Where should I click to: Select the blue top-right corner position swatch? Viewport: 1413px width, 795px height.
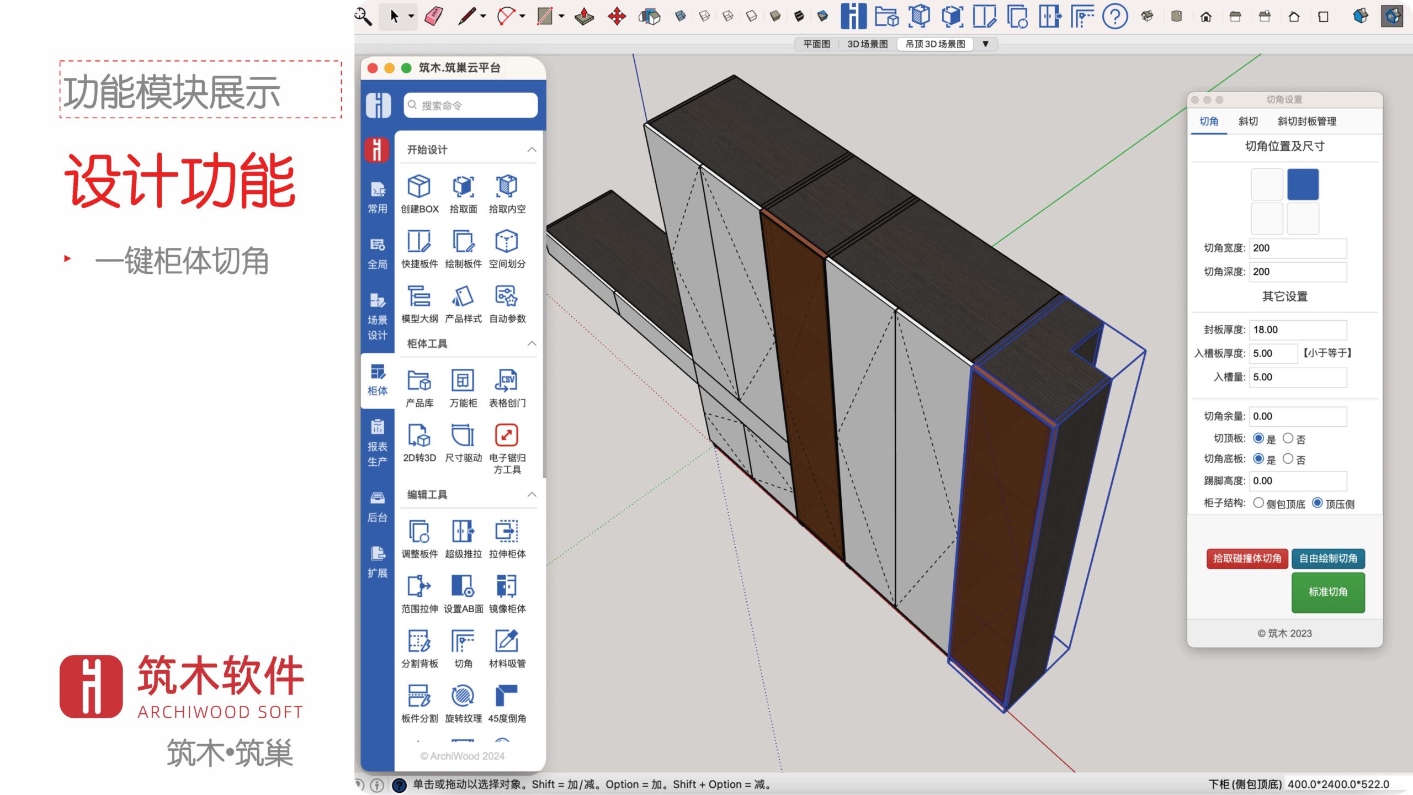coord(1303,184)
